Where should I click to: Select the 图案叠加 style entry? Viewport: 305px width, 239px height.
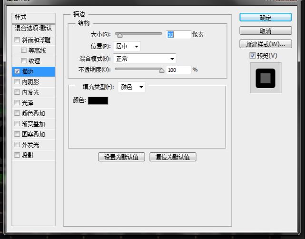[x=33, y=134]
